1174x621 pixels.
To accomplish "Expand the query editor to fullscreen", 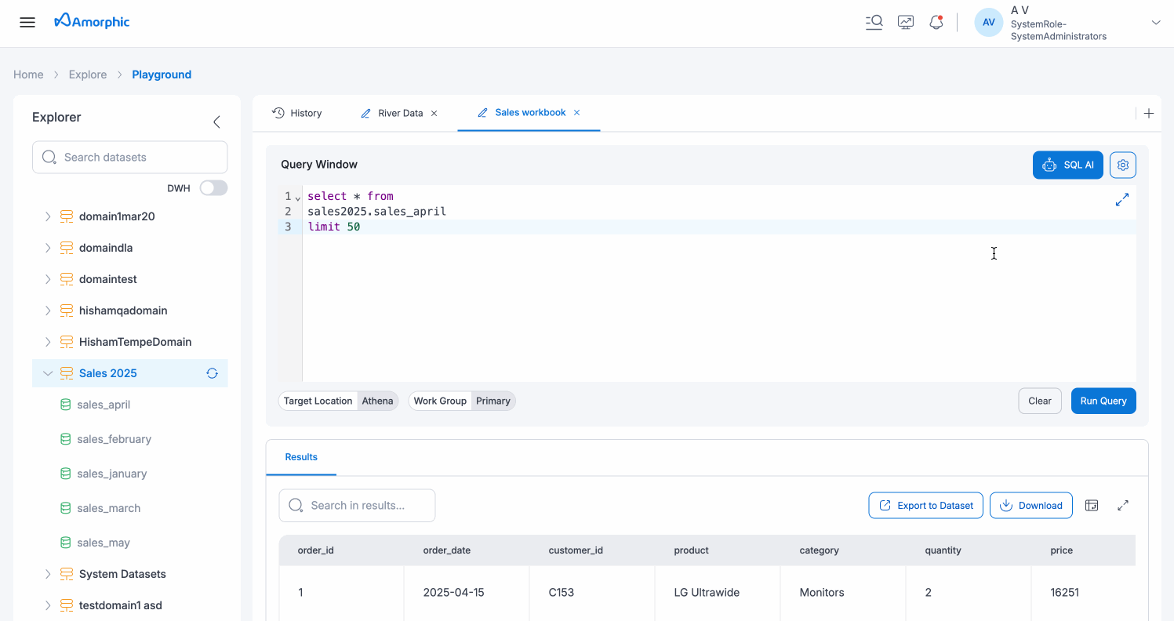I will pos(1121,201).
